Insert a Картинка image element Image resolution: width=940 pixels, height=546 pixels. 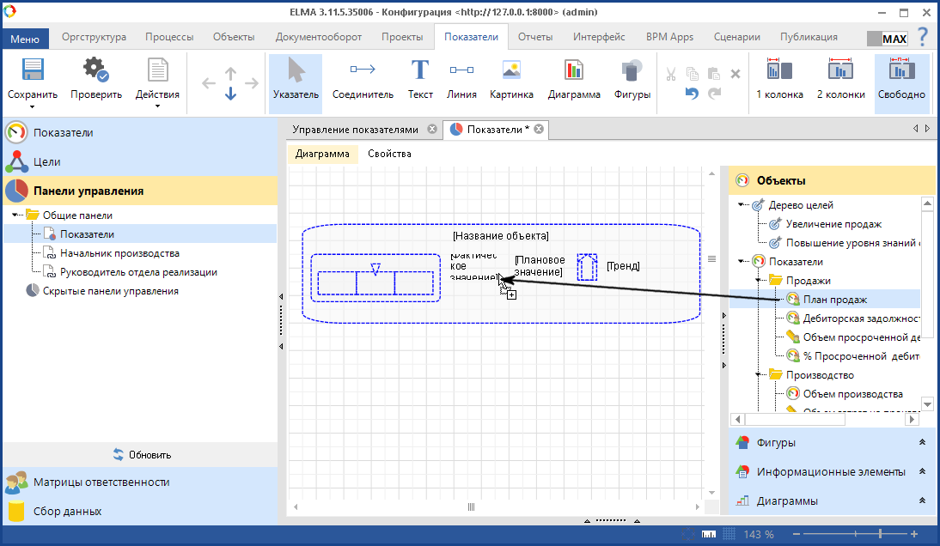pyautogui.click(x=511, y=79)
